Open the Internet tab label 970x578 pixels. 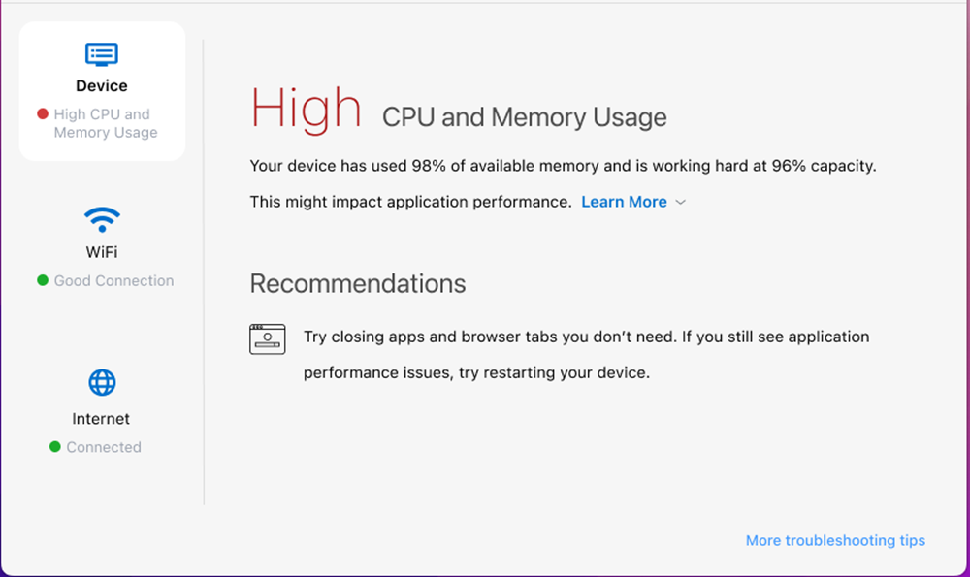101,419
